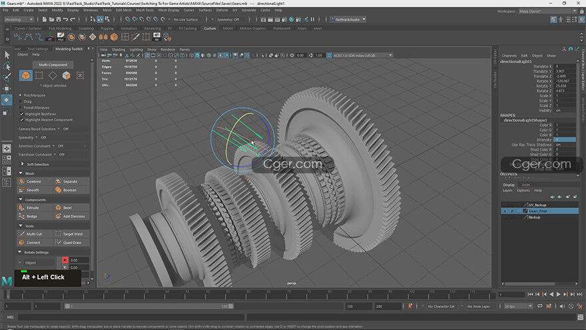Switch to the Rigging shelf tab
The height and width of the screenshot is (330, 586).
pos(107,29)
